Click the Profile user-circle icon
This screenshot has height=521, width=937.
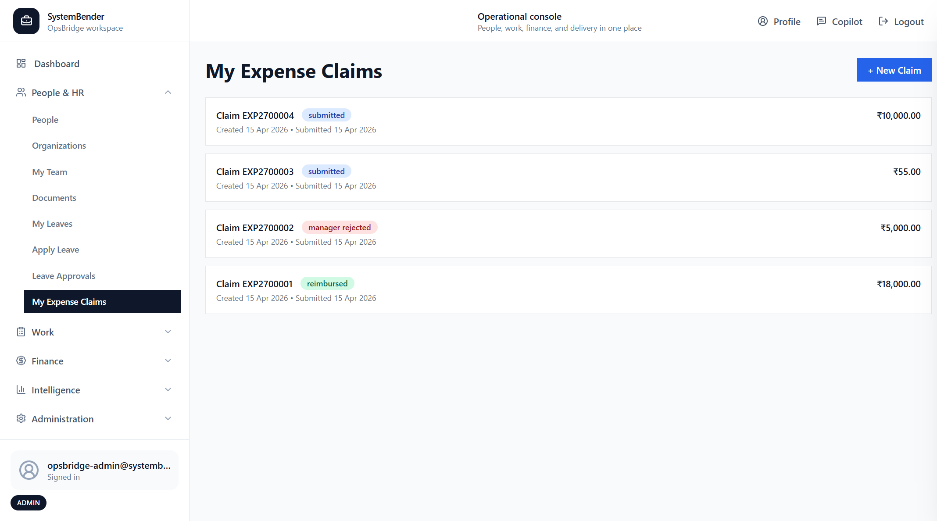pos(763,21)
